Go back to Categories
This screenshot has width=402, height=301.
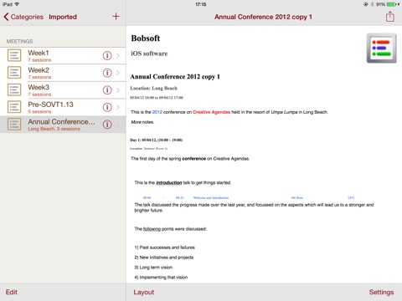23,17
